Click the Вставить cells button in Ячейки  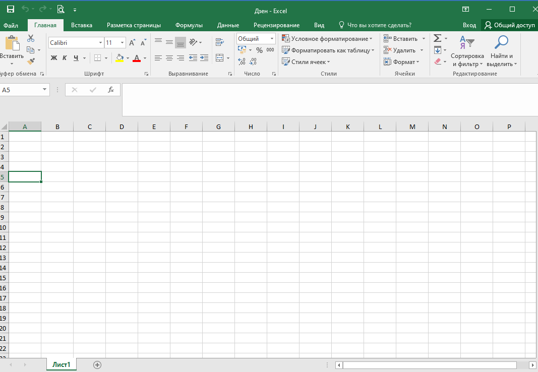click(400, 39)
